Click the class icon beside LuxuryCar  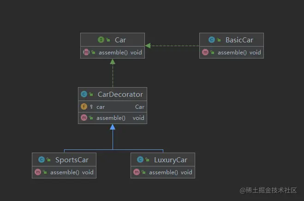pyautogui.click(x=140, y=160)
